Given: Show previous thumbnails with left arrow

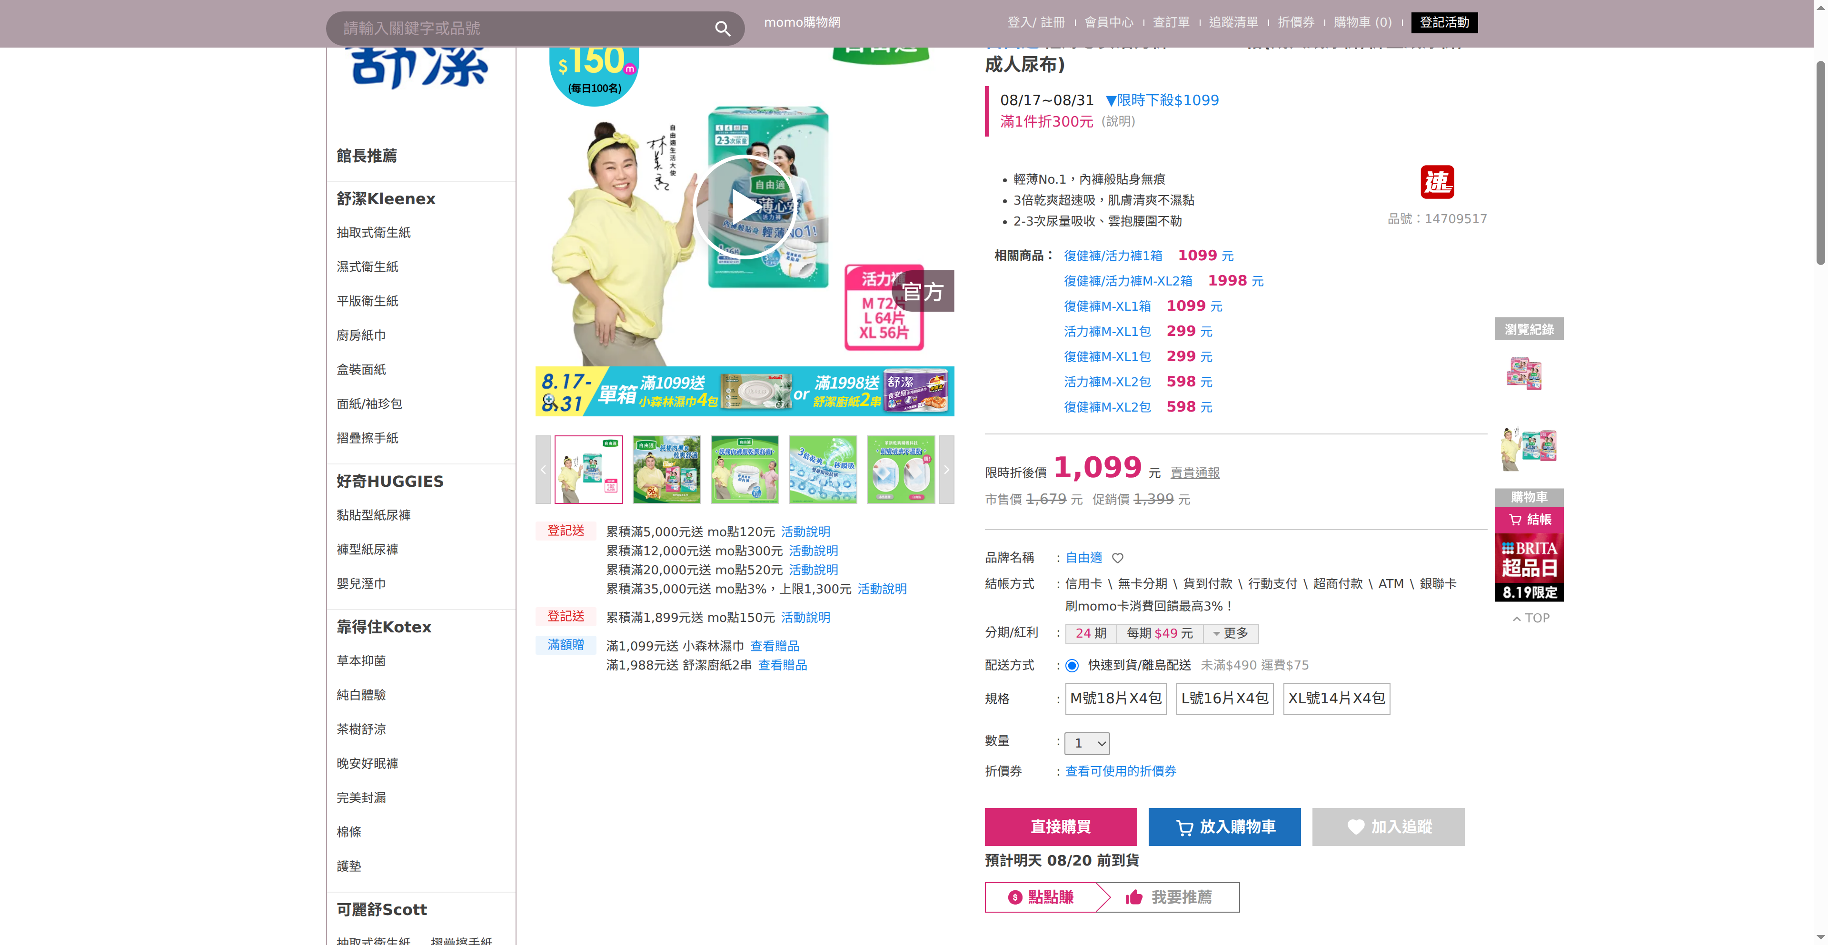Looking at the screenshot, I should [x=543, y=470].
